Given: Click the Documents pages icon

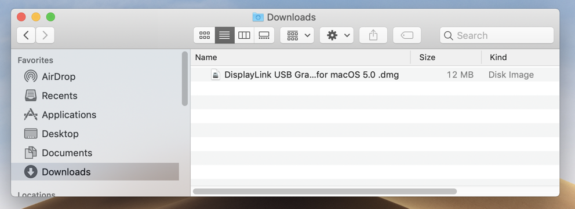Looking at the screenshot, I should (x=31, y=153).
